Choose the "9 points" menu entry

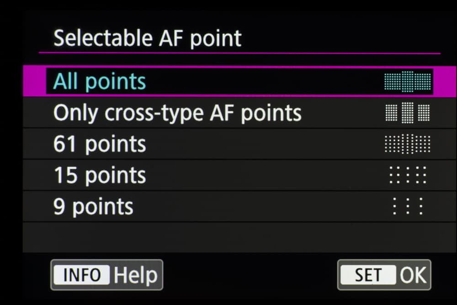click(x=93, y=206)
